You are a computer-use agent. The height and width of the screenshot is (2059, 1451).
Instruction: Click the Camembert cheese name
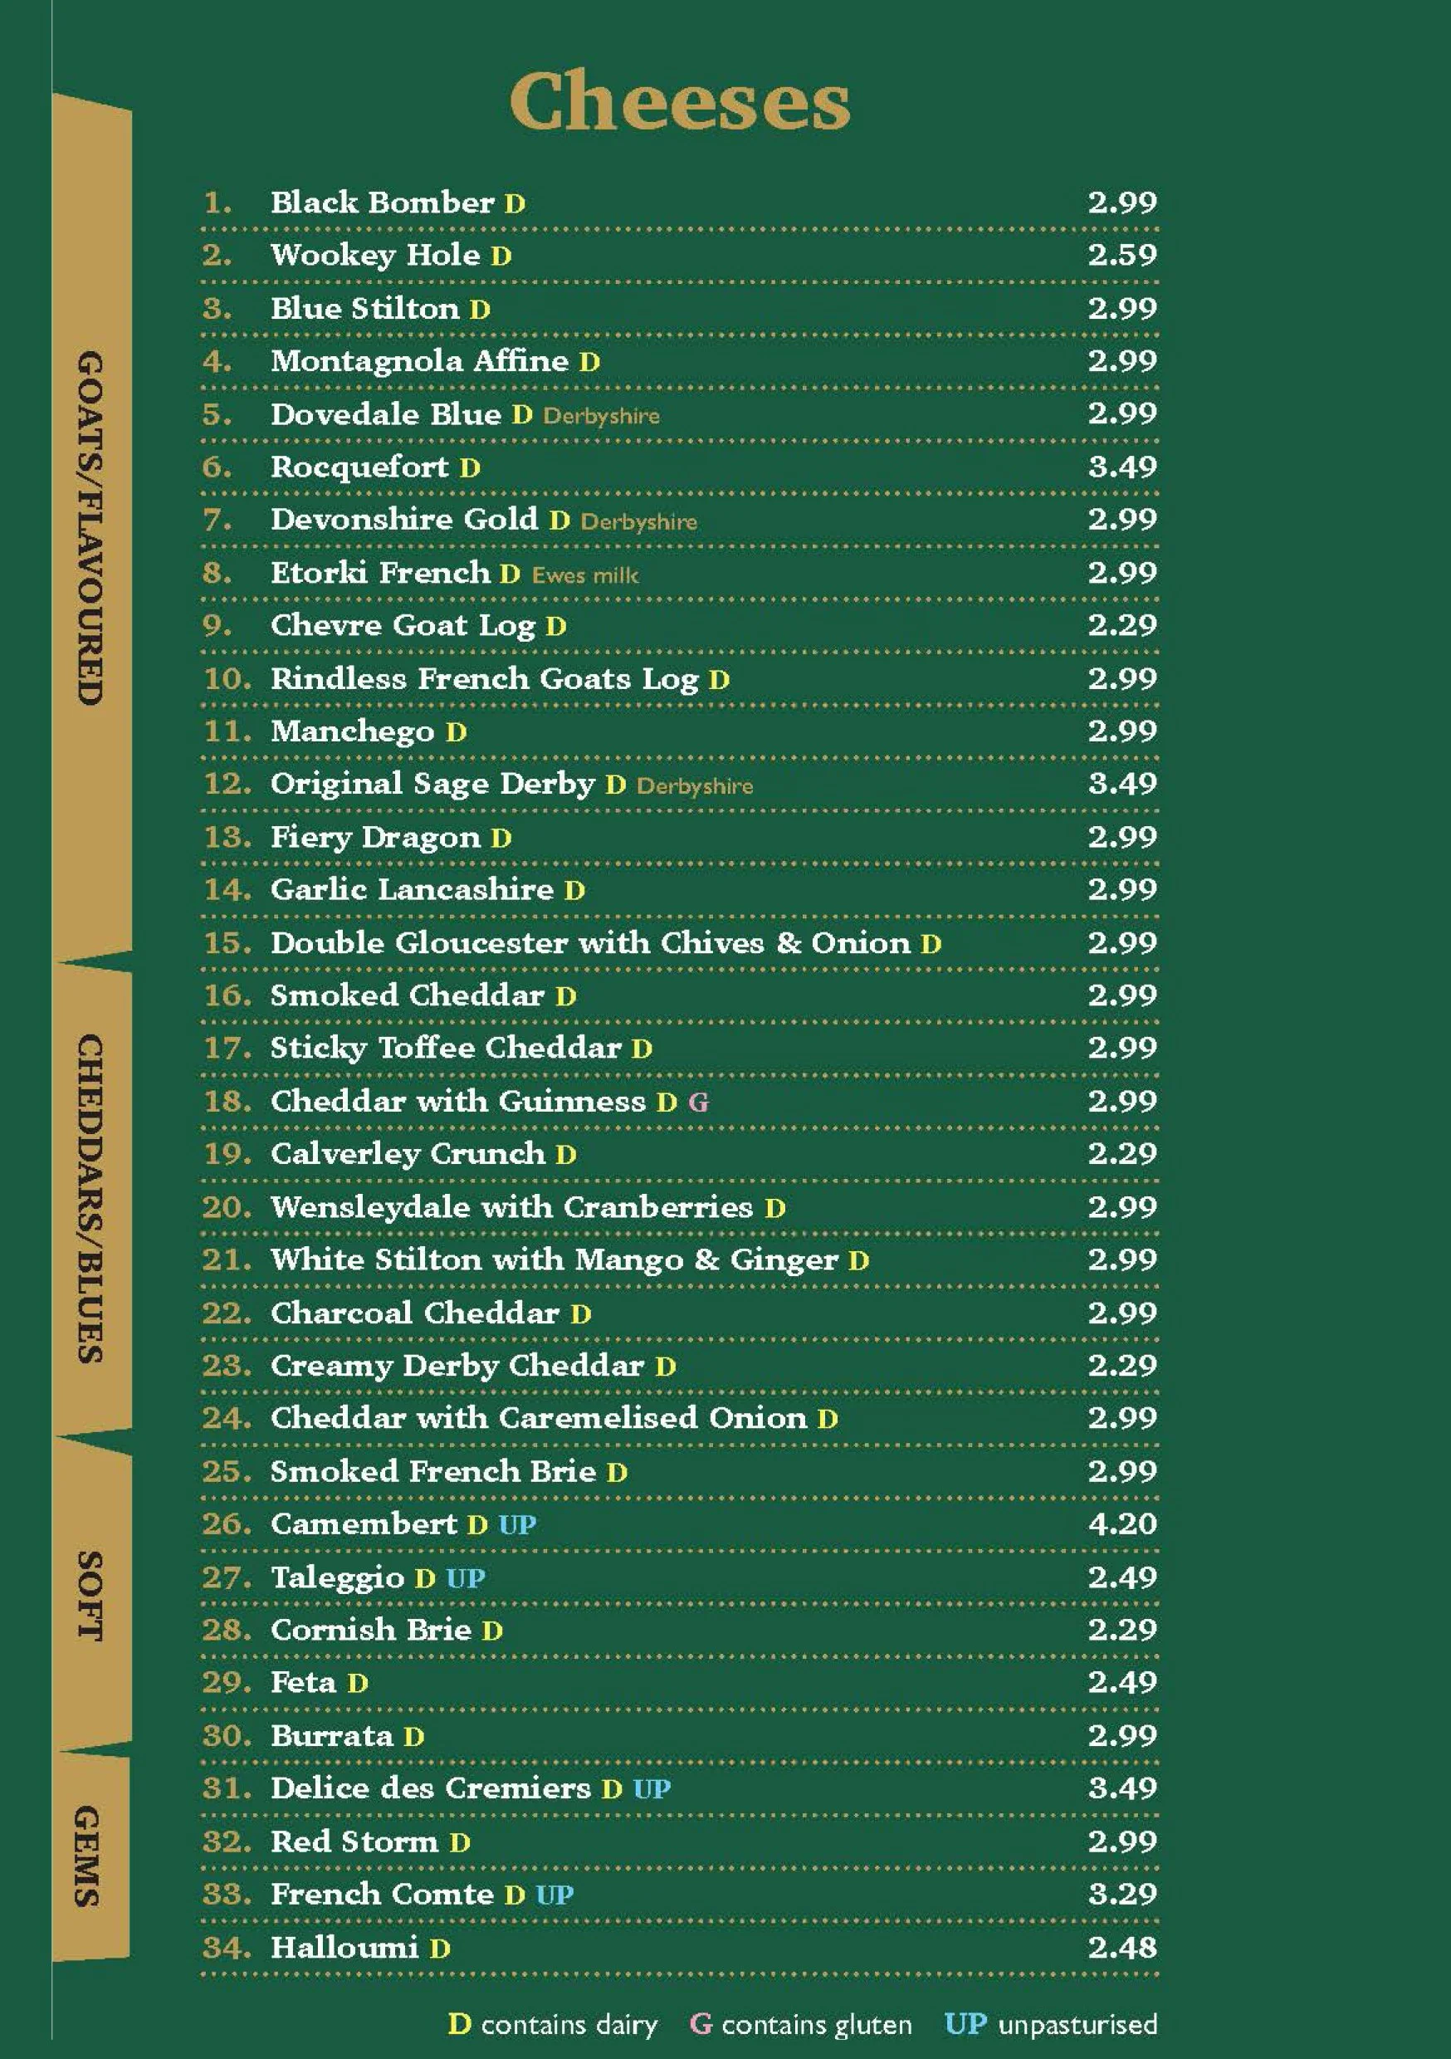click(x=364, y=1524)
